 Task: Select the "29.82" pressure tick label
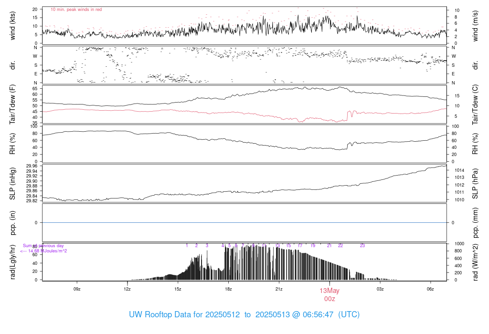coord(32,201)
